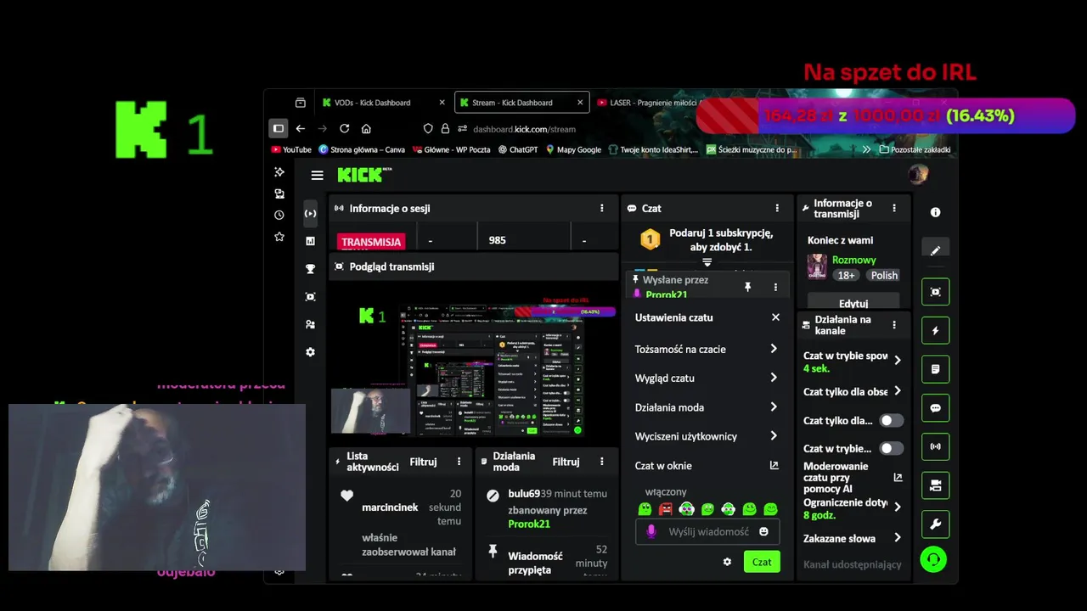Click the red angry emote
Viewport: 1087px width, 611px height.
(666, 509)
